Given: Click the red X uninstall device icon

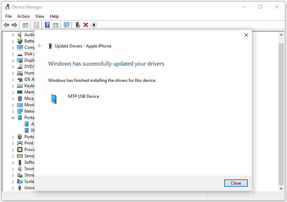Looking at the screenshot, I should 86,25.
